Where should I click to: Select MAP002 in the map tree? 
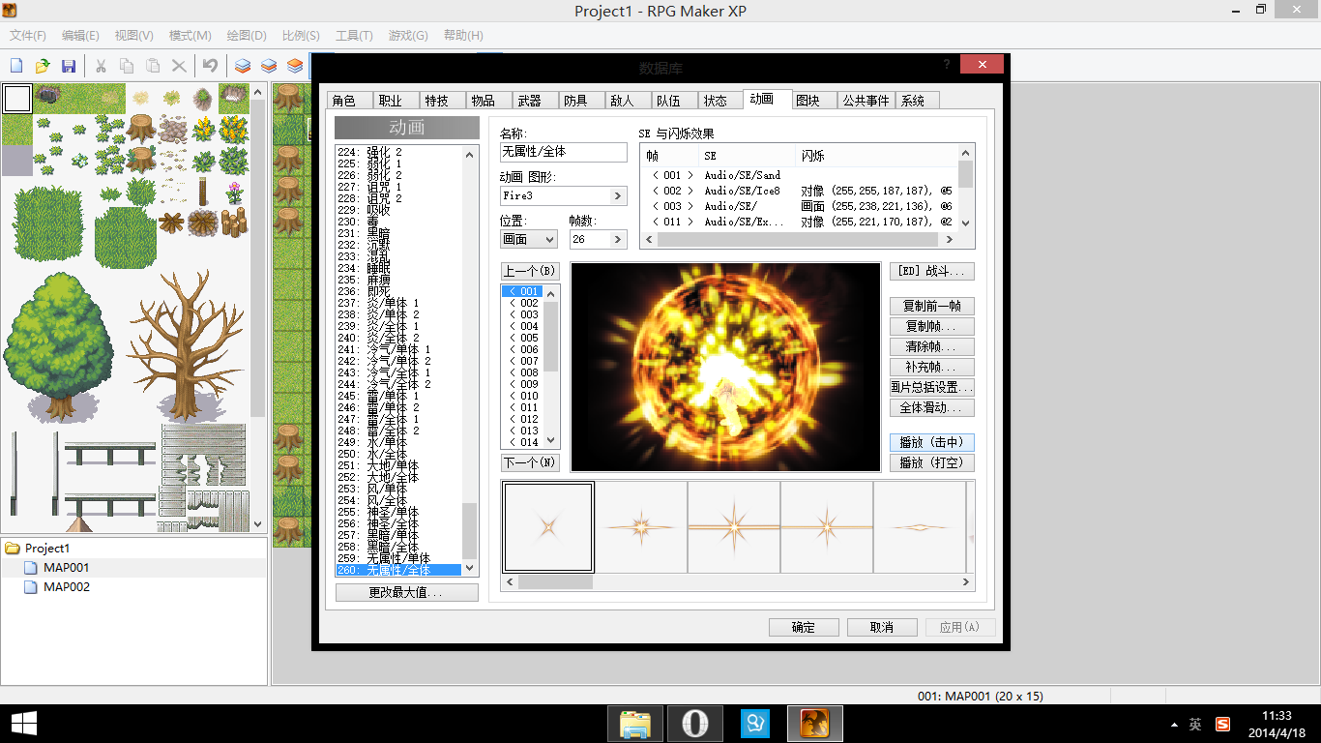point(67,586)
